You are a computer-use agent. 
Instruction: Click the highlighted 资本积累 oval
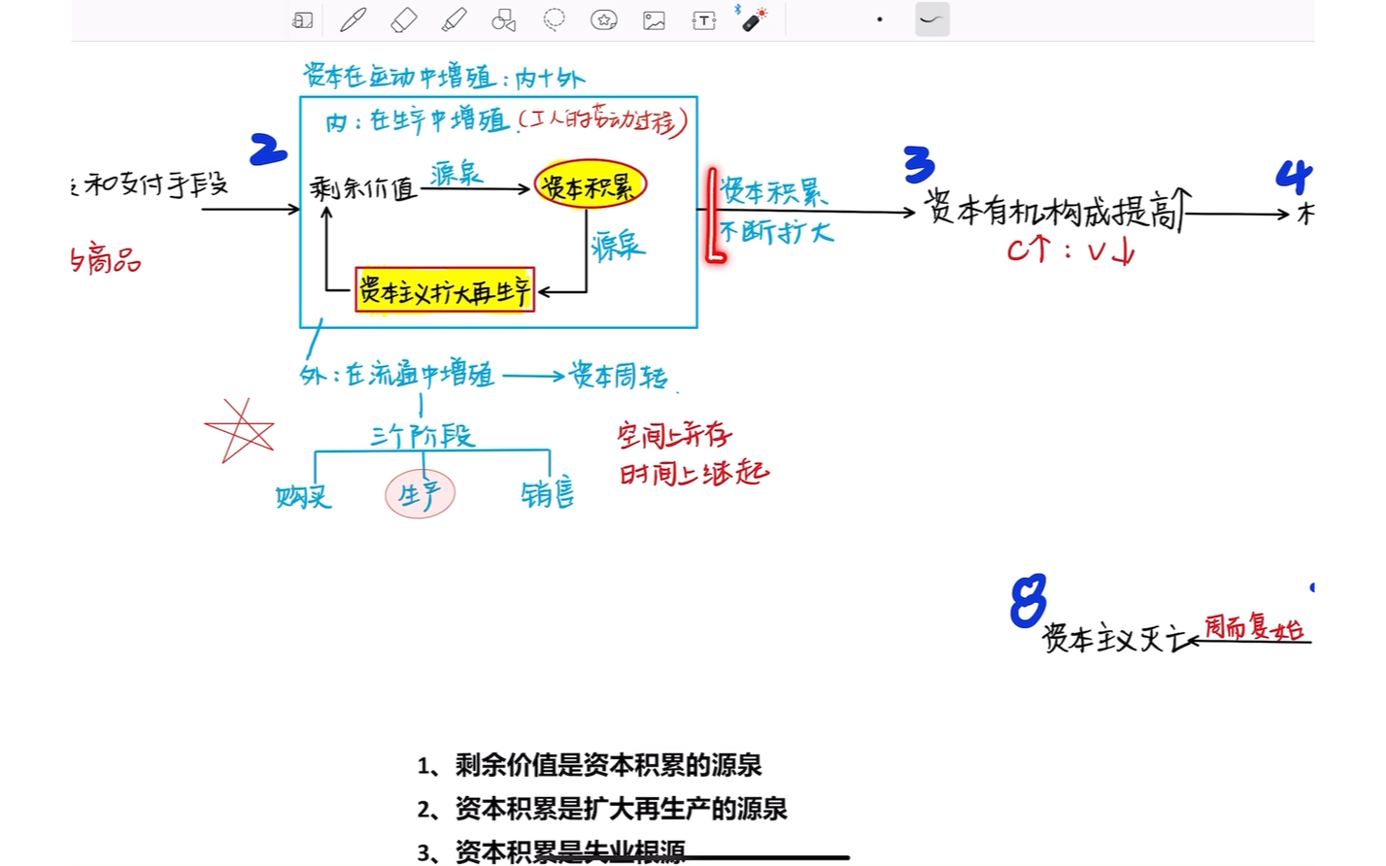point(591,184)
